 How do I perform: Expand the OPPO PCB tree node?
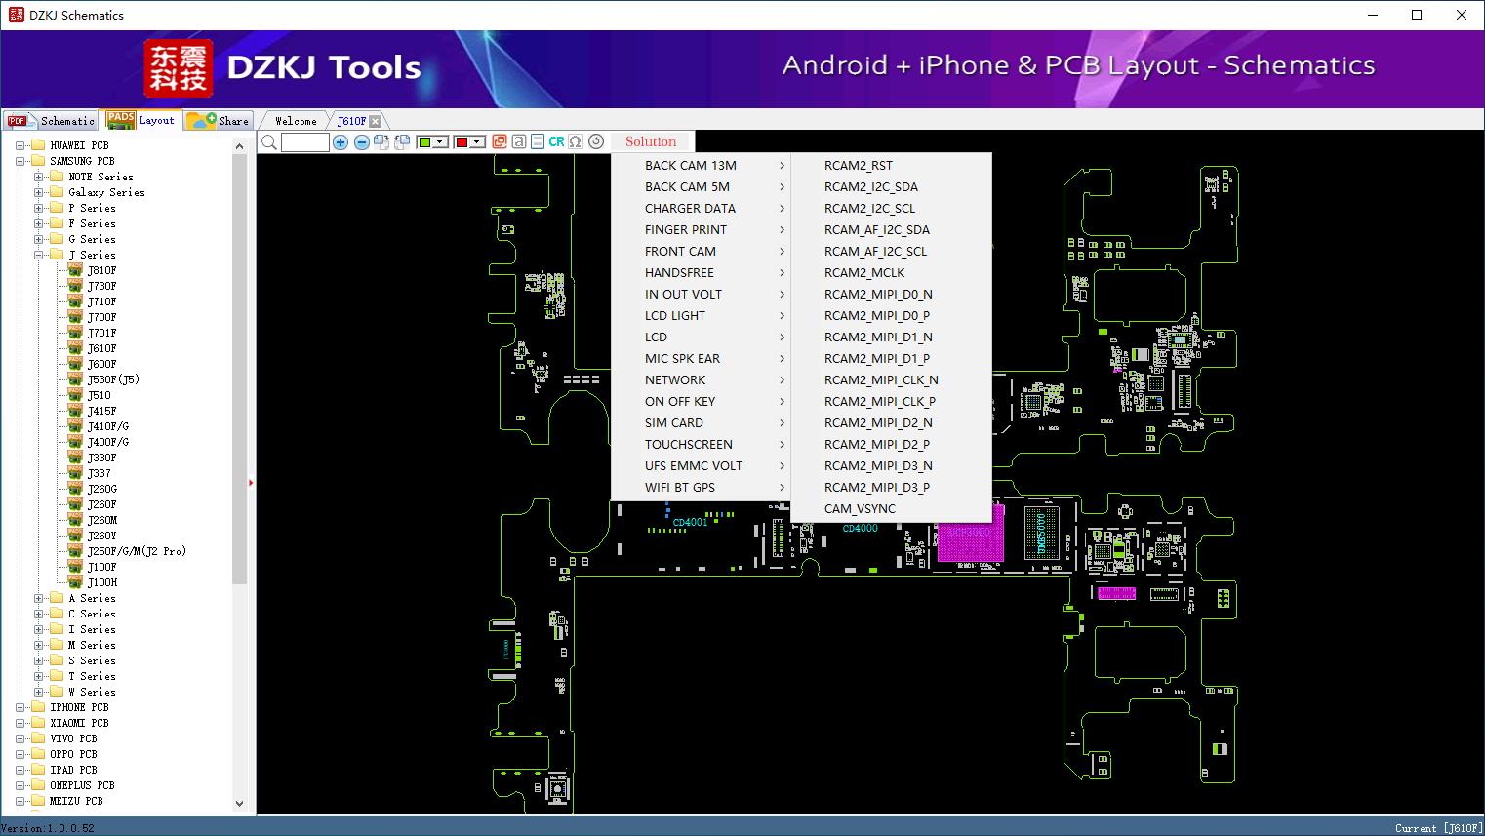pos(20,754)
